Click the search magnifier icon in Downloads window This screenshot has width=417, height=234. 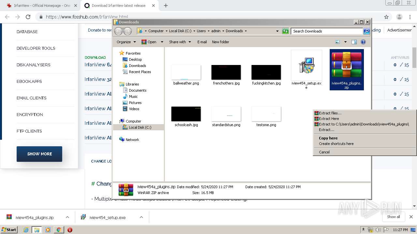pyautogui.click(x=367, y=31)
